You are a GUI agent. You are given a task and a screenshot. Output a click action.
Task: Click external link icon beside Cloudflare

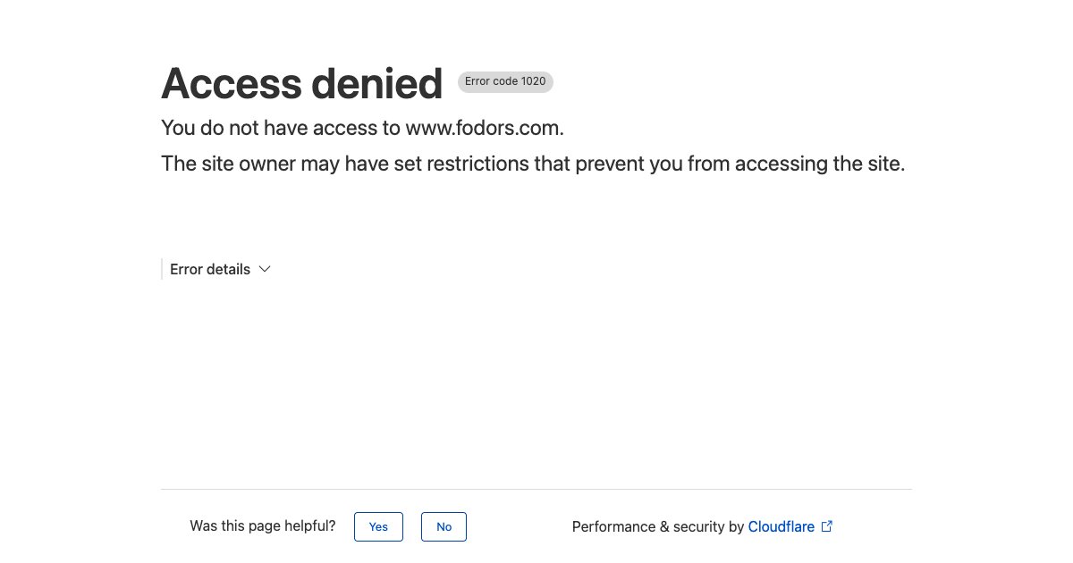pyautogui.click(x=827, y=526)
